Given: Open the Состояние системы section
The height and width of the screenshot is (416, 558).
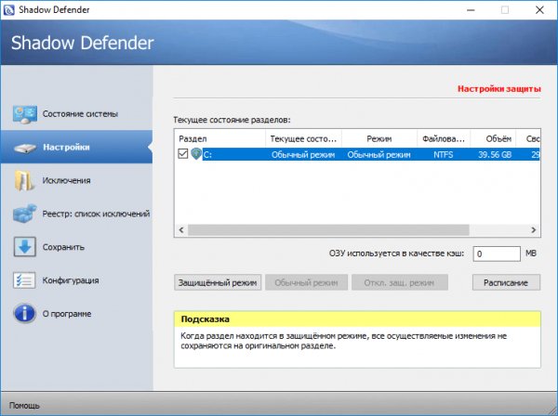Looking at the screenshot, I should point(80,114).
